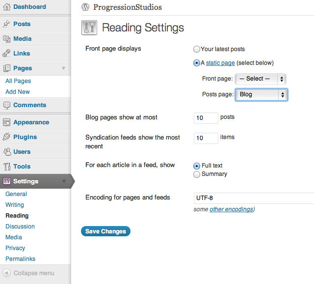This screenshot has width=314, height=284.
Task: Click the Users icon in sidebar
Action: click(x=7, y=152)
